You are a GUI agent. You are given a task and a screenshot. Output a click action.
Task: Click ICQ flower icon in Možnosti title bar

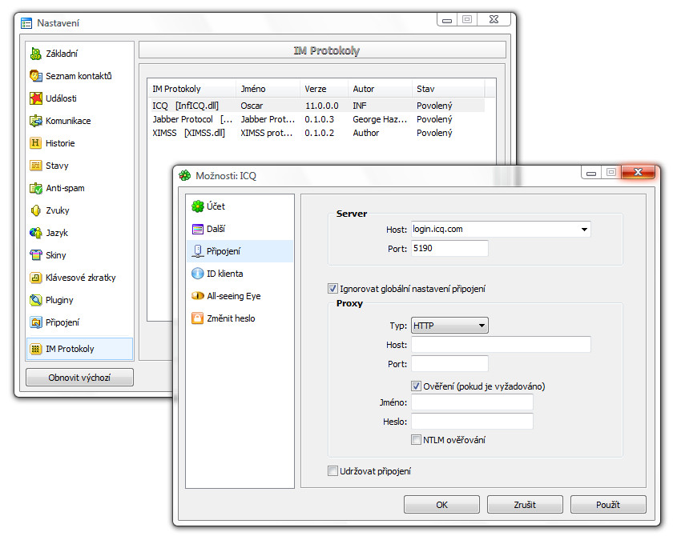coord(185,175)
